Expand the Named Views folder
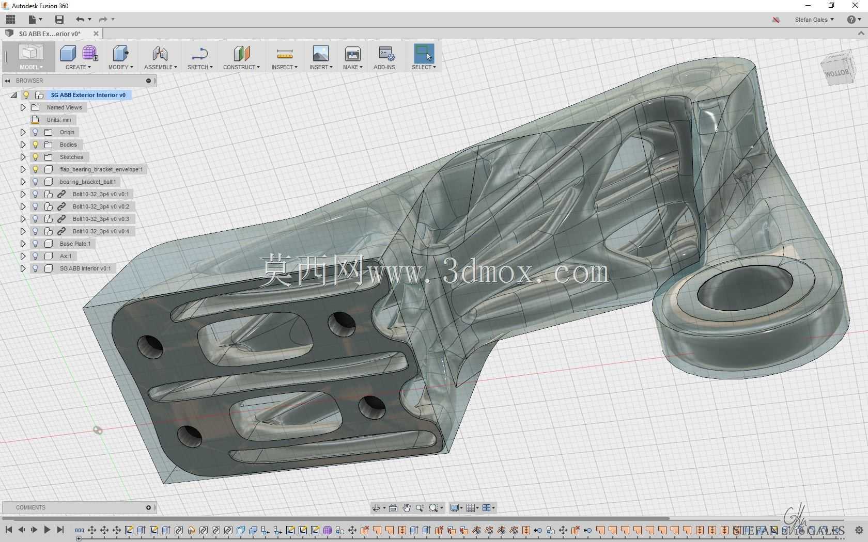This screenshot has width=868, height=542. click(23, 107)
